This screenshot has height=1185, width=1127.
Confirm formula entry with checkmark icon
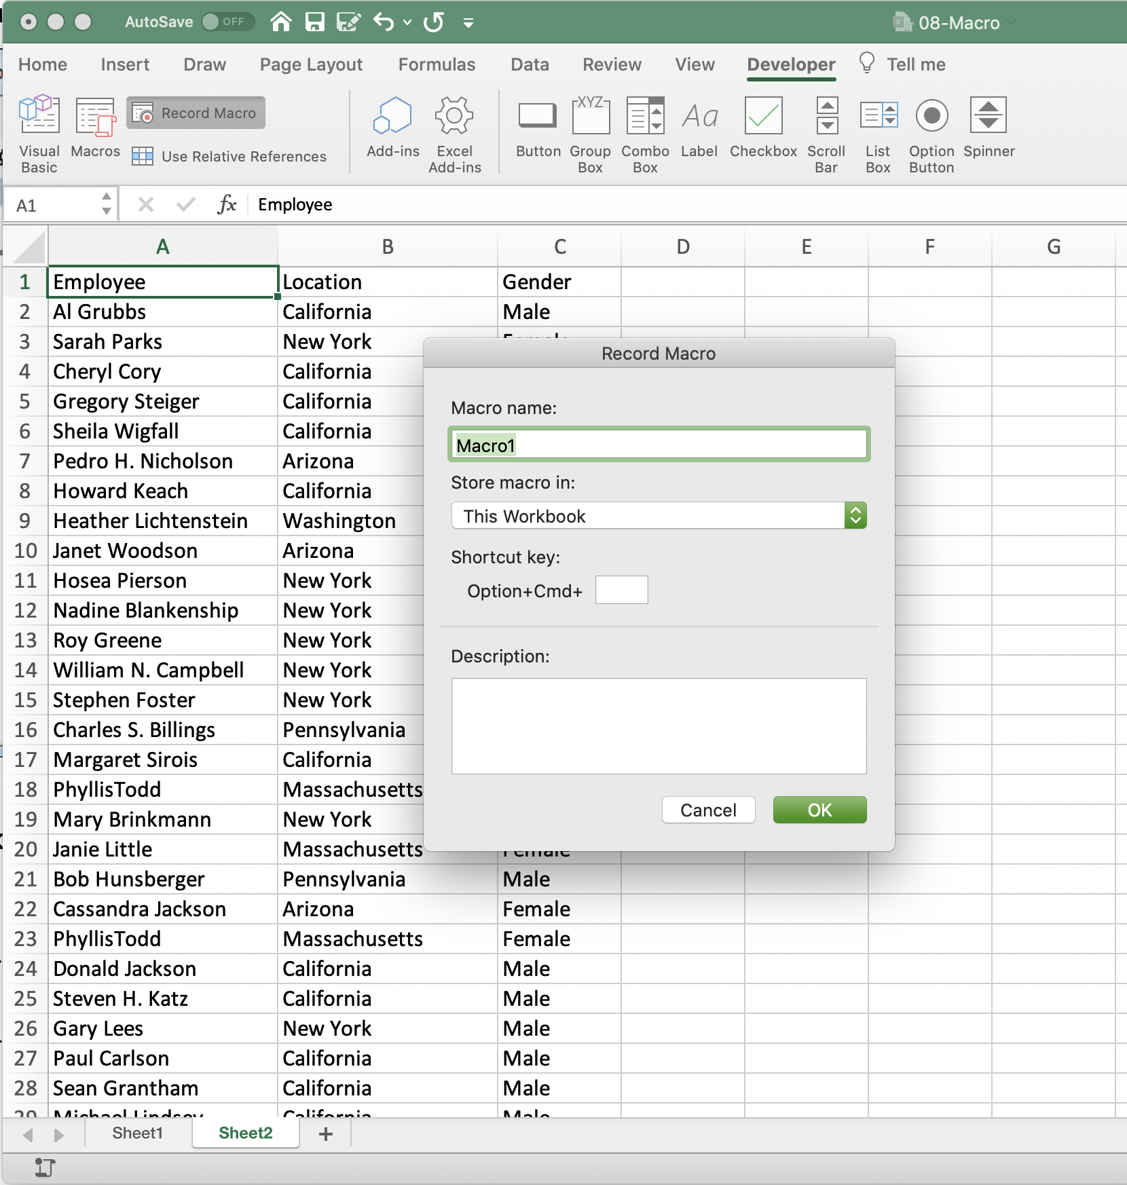pos(185,204)
